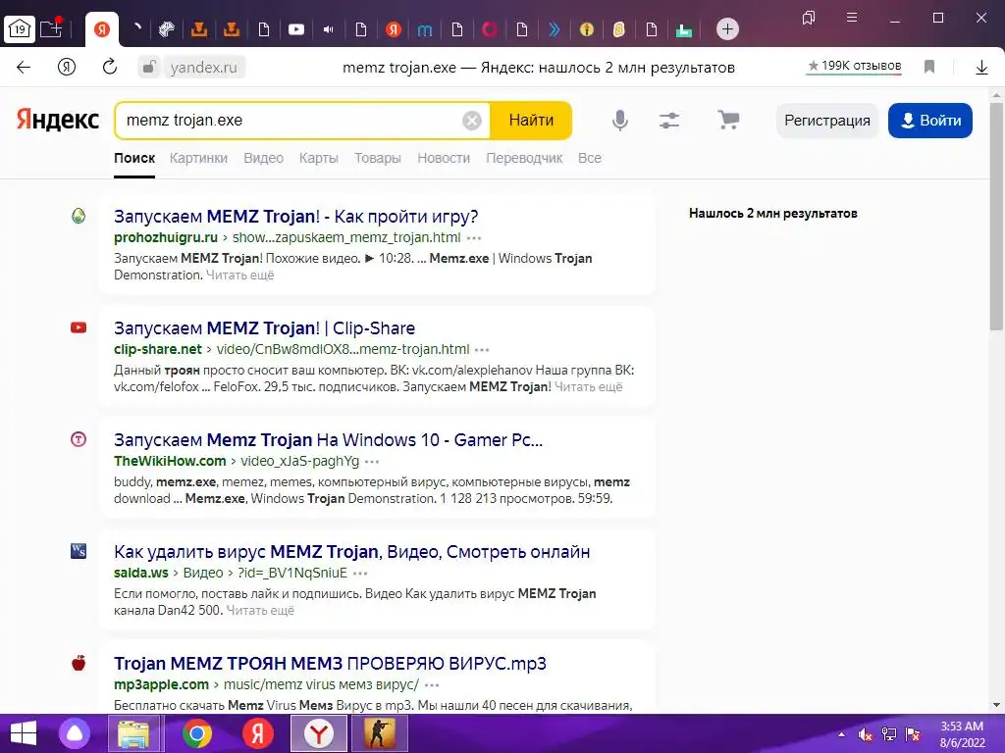Open result 'Запускаем MEMZ Trojan! | Clip-Share'
This screenshot has width=1005, height=753.
click(265, 328)
